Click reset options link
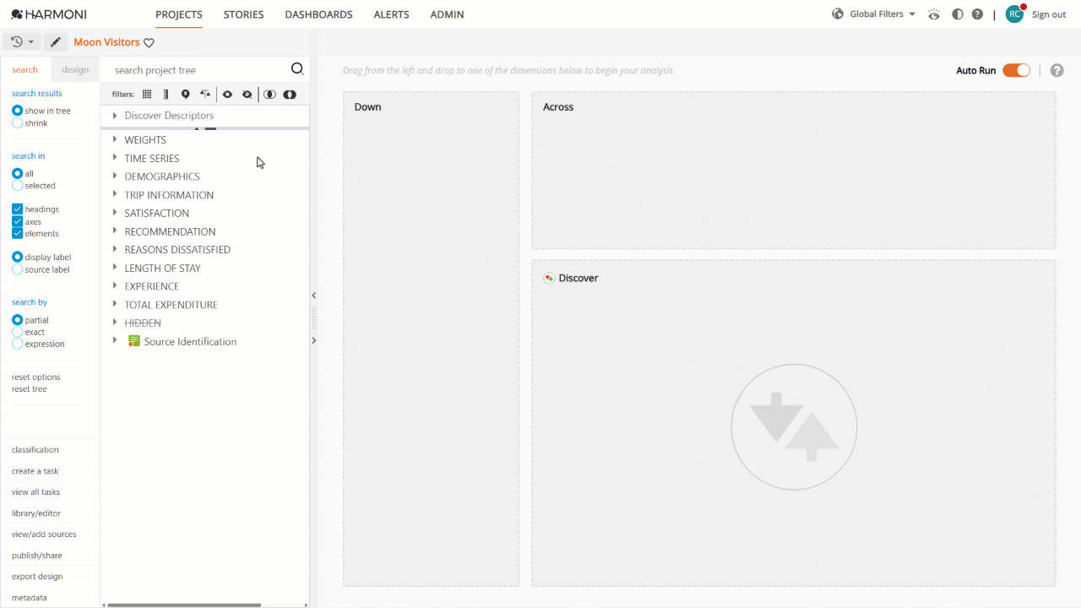 (x=36, y=377)
